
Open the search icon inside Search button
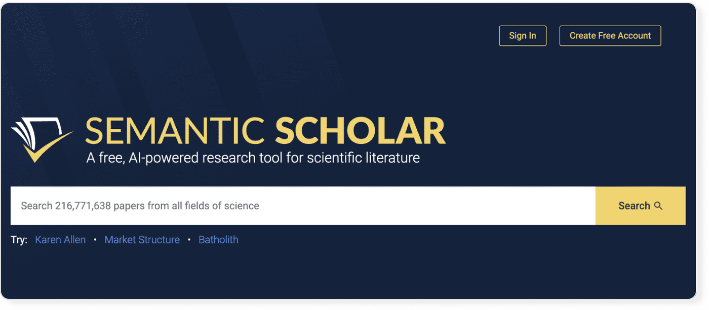658,206
